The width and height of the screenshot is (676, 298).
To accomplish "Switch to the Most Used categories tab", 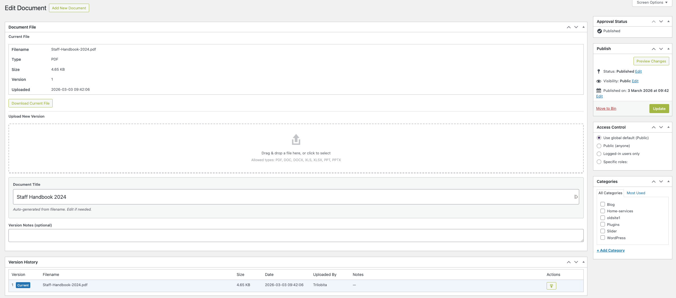I will pyautogui.click(x=636, y=193).
